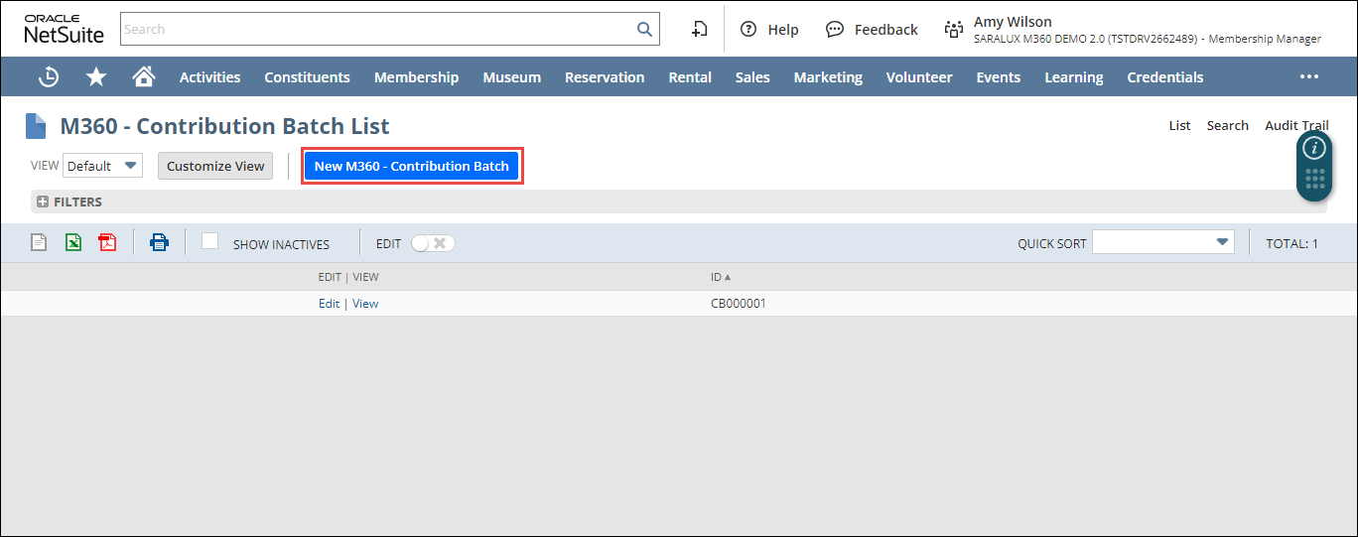
Task: Enable the Show Inactives checkbox
Action: (209, 241)
